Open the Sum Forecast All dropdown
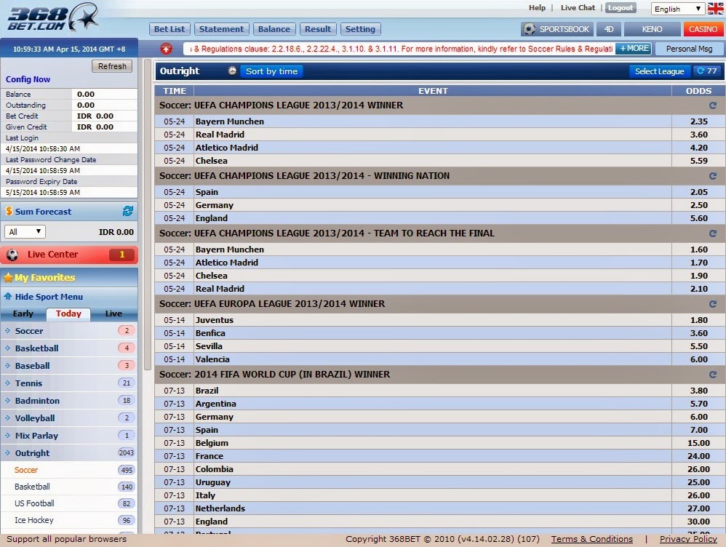Viewport: 726px width, 547px height. click(25, 231)
